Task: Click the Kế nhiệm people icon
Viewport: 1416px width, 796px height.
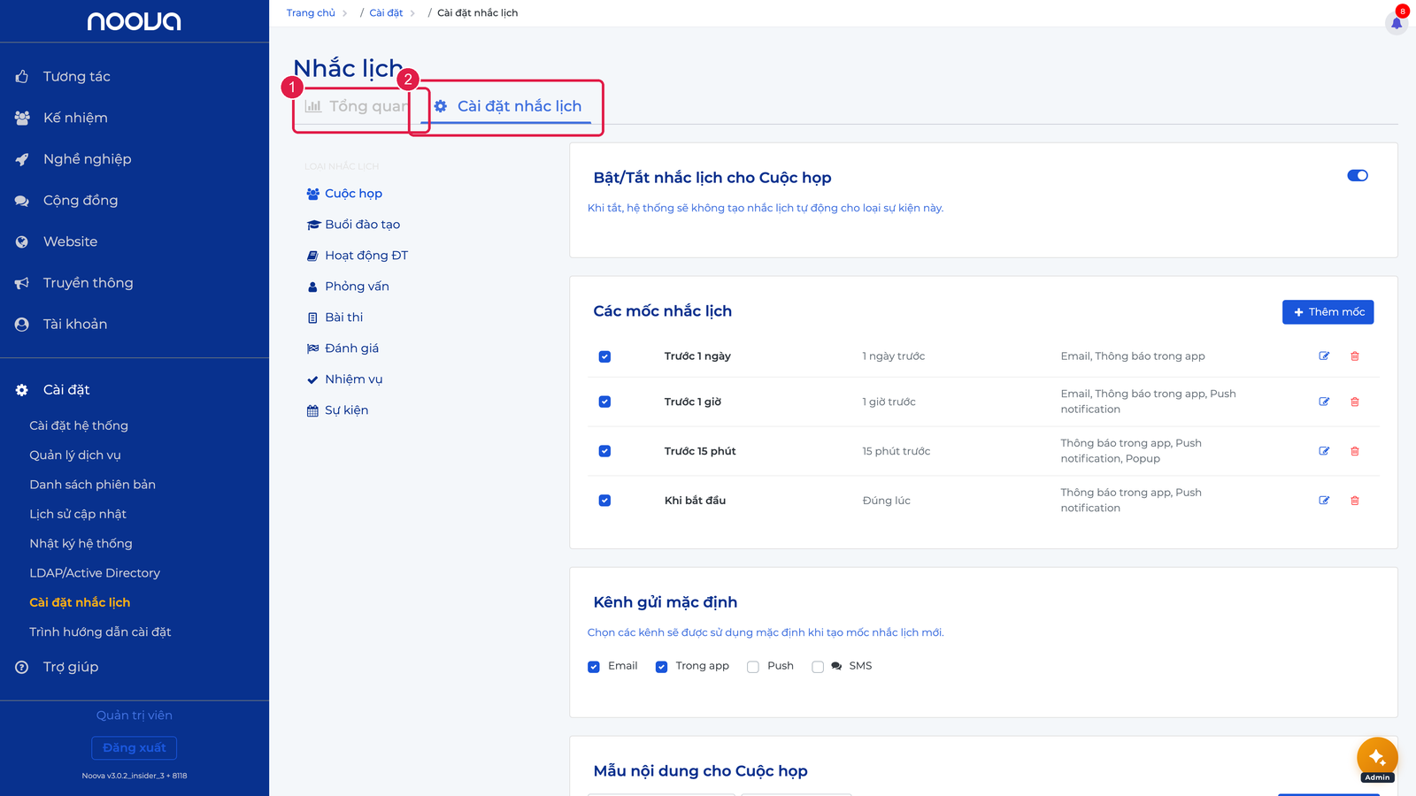Action: [22, 118]
